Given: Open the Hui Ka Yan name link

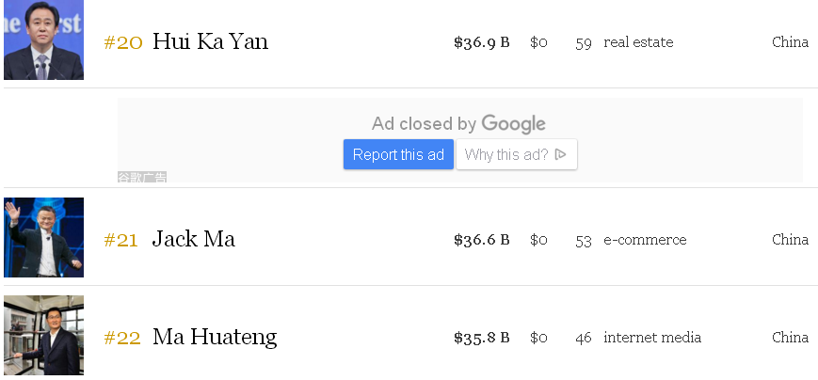Looking at the screenshot, I should pos(210,41).
